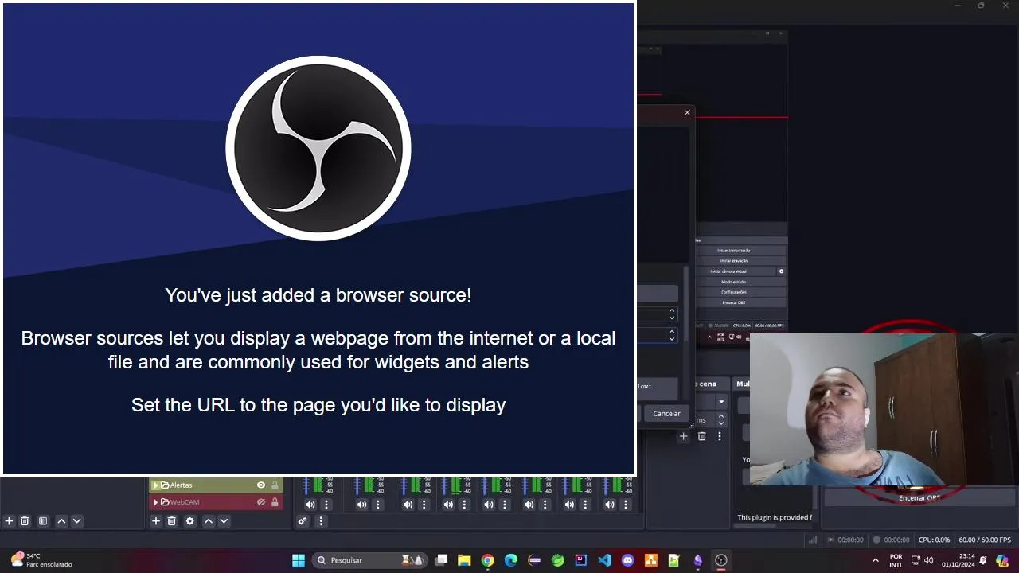Click Iniciar transmissão in captured OBS preview
Viewport: 1019px width, 573px height.
tap(734, 250)
